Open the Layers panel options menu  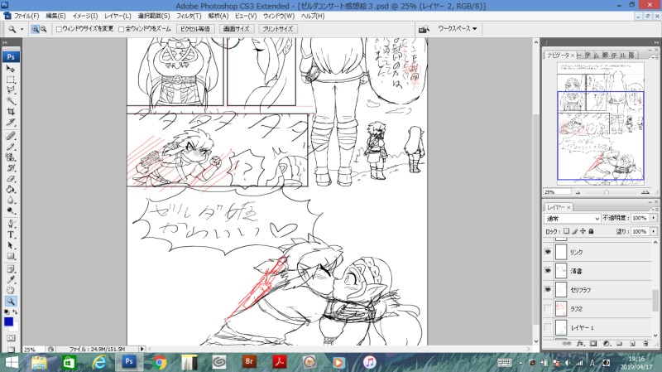pos(655,209)
